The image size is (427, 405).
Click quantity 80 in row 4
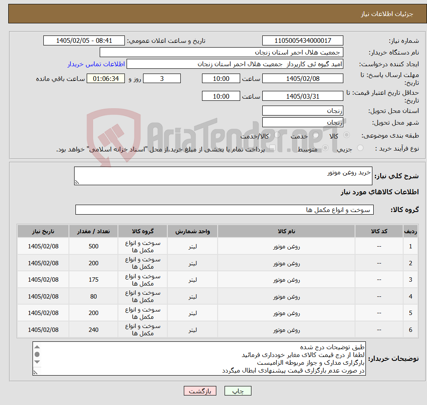click(93, 296)
